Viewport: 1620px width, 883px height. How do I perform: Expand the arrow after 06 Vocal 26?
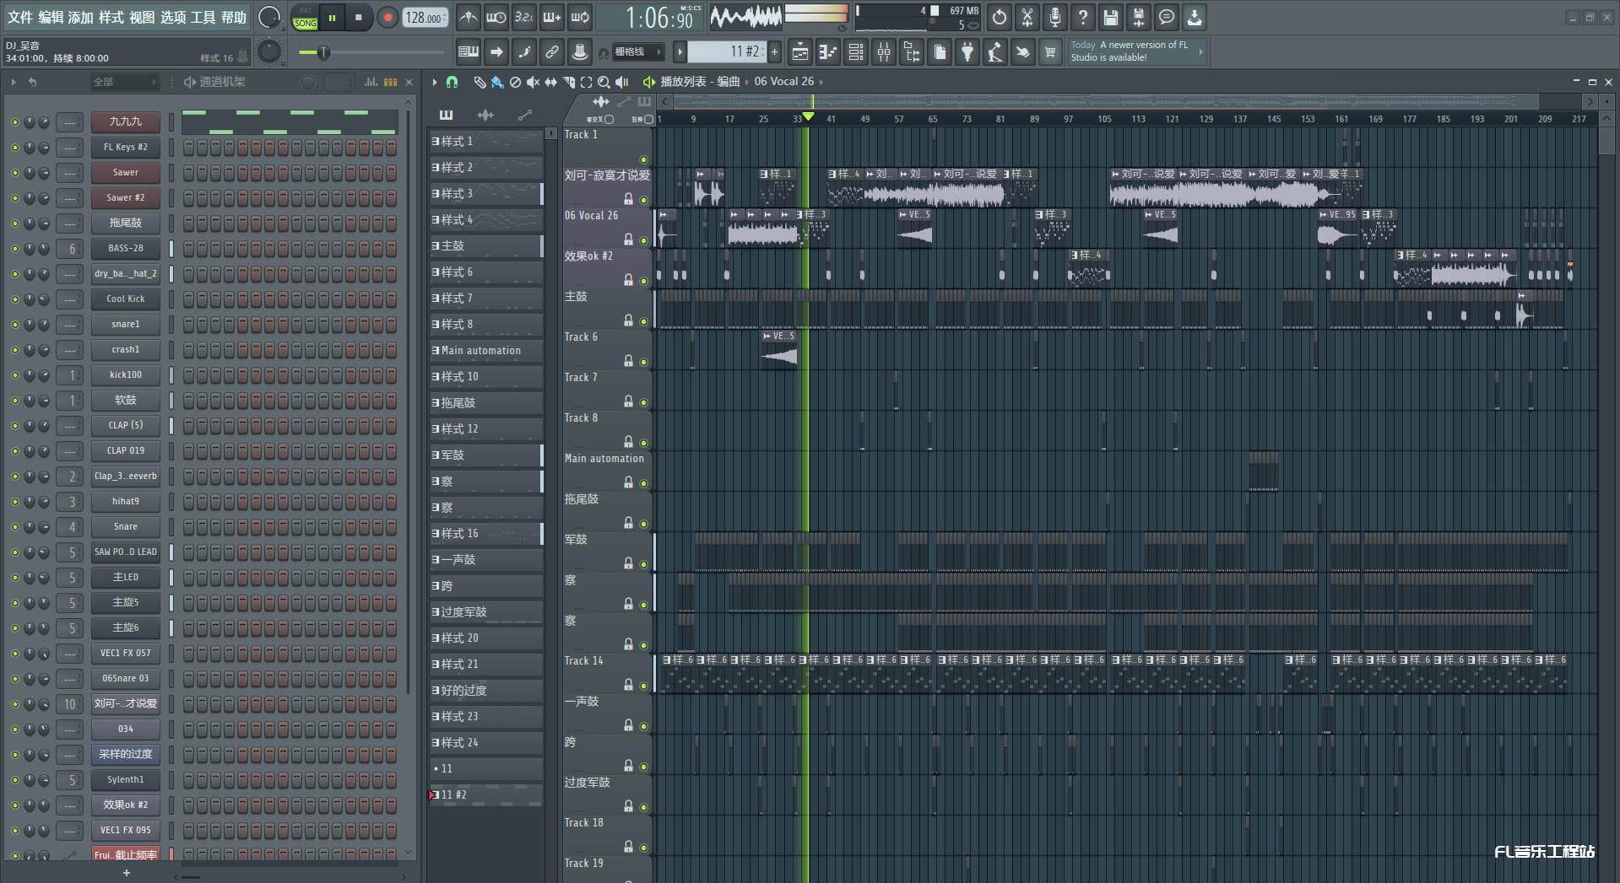point(821,82)
